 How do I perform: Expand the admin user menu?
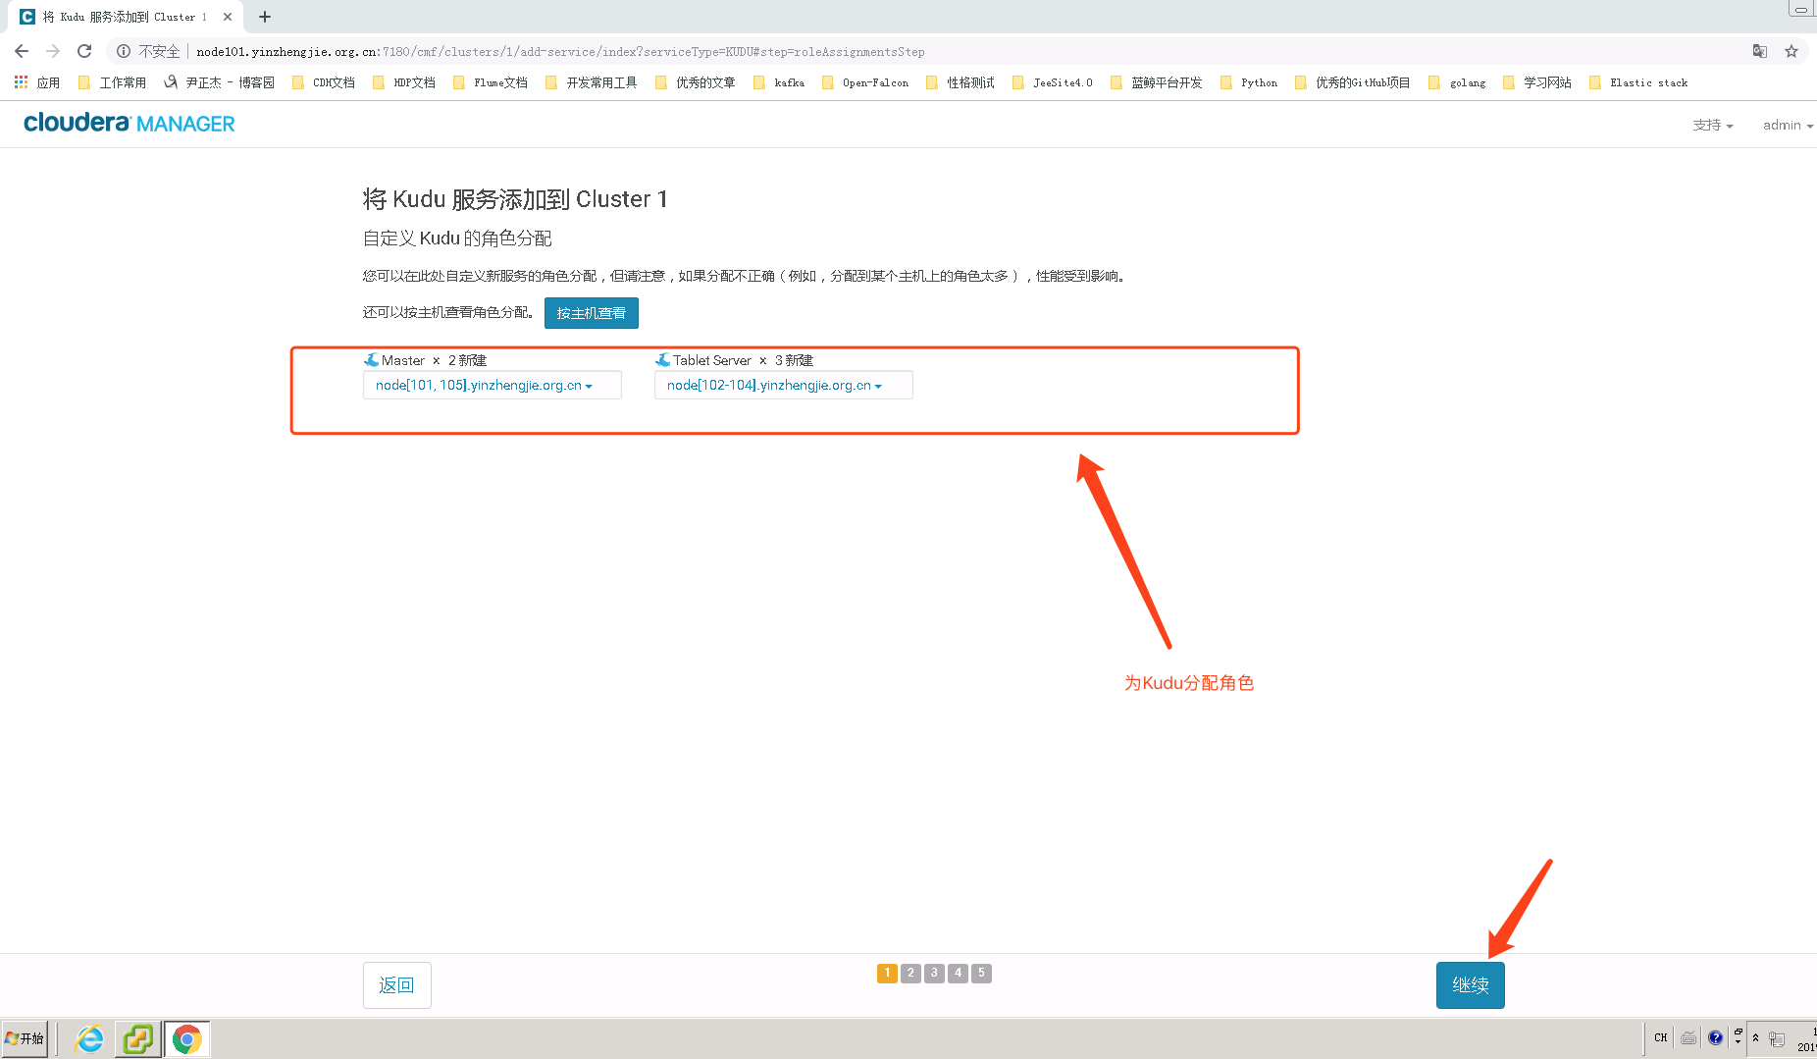1788,125
